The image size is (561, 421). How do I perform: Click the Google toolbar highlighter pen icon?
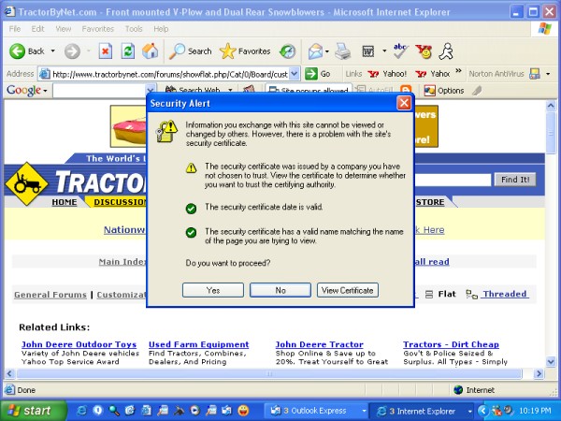pos(477,91)
